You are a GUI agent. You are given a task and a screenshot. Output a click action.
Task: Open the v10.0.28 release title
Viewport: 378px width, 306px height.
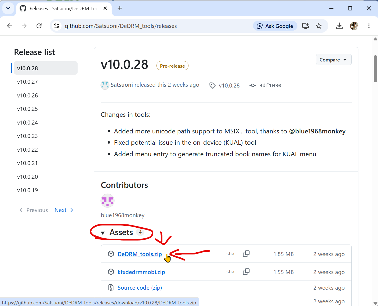tap(124, 64)
